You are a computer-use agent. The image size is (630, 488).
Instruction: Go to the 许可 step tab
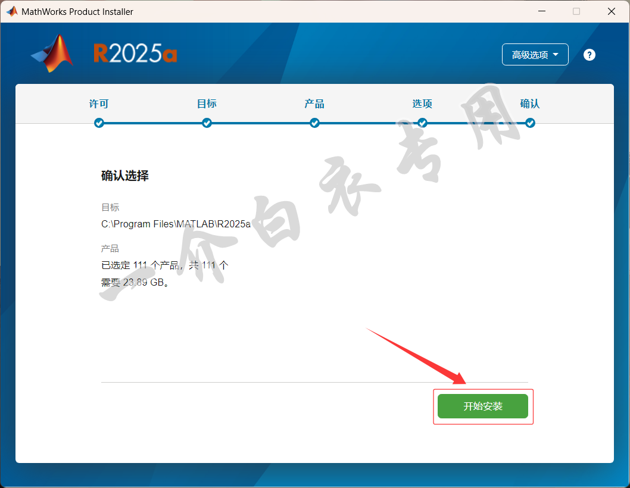(99, 104)
